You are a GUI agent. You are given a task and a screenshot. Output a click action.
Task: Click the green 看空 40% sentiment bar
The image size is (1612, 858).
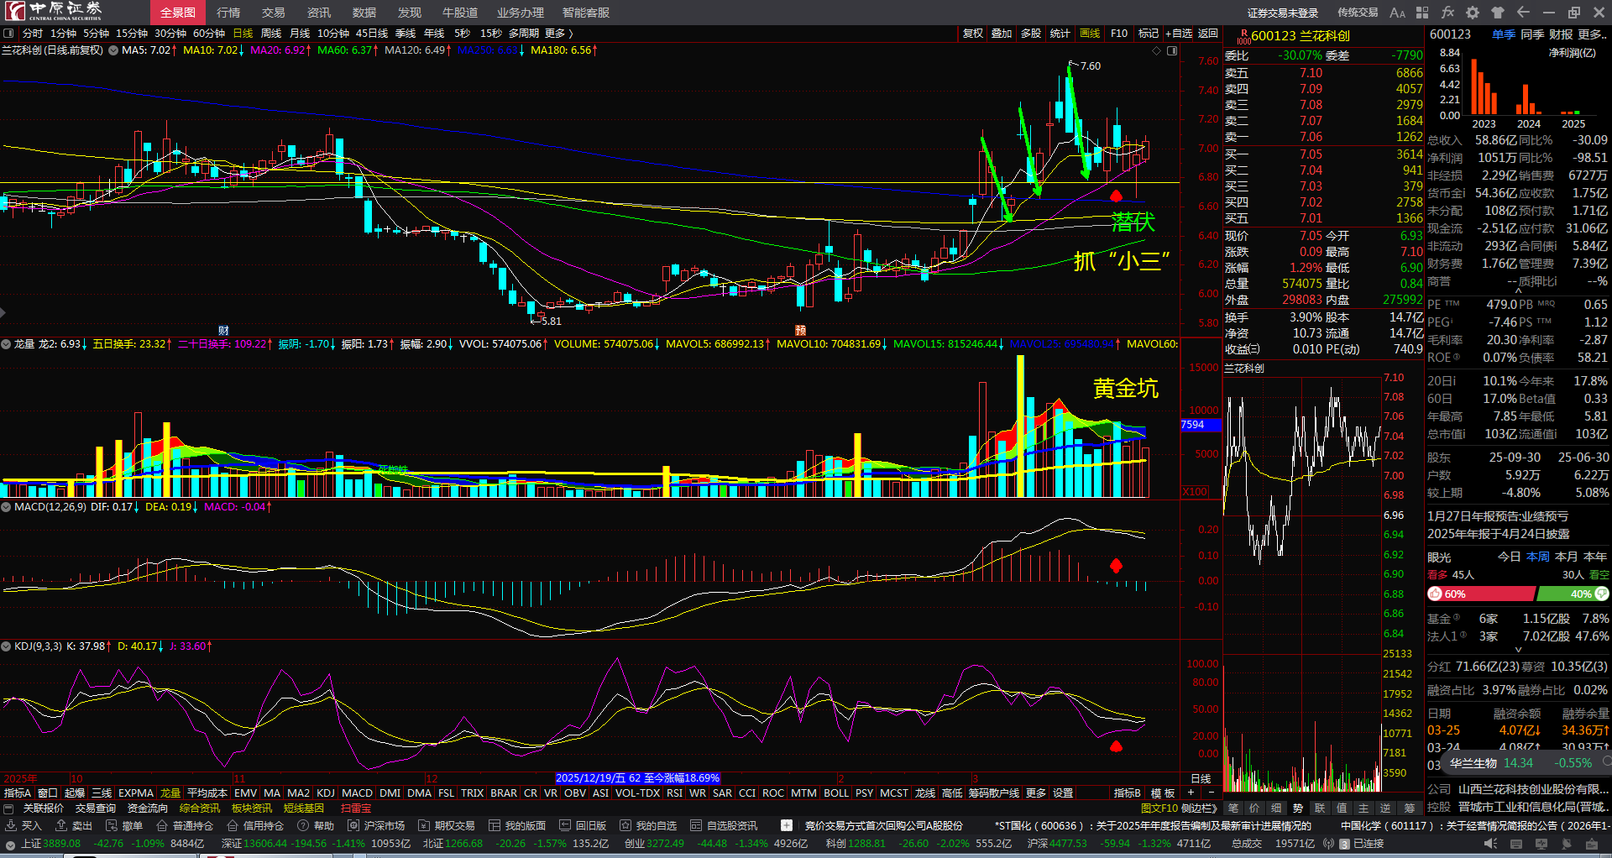click(x=1573, y=594)
